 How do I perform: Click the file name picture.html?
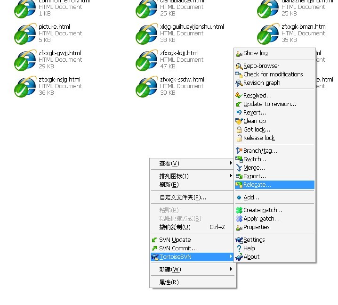point(54,27)
